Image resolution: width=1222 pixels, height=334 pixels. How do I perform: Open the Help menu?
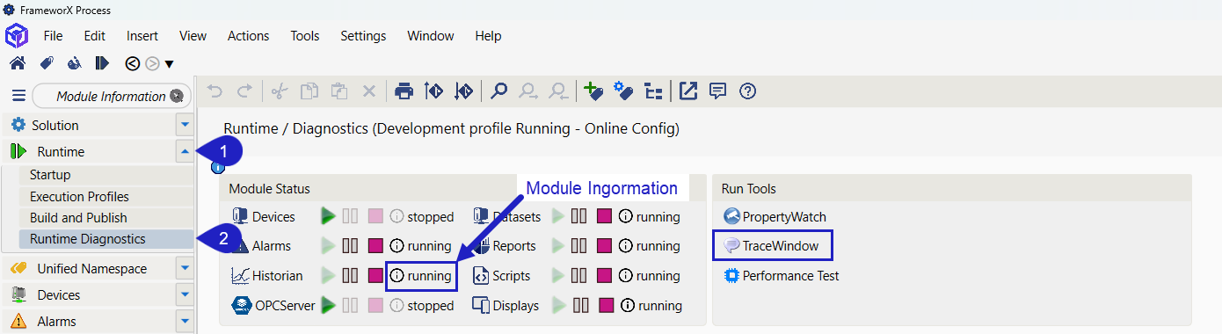(x=488, y=36)
